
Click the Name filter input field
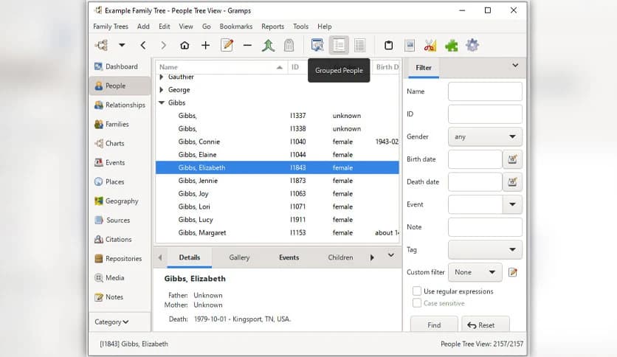tap(485, 91)
